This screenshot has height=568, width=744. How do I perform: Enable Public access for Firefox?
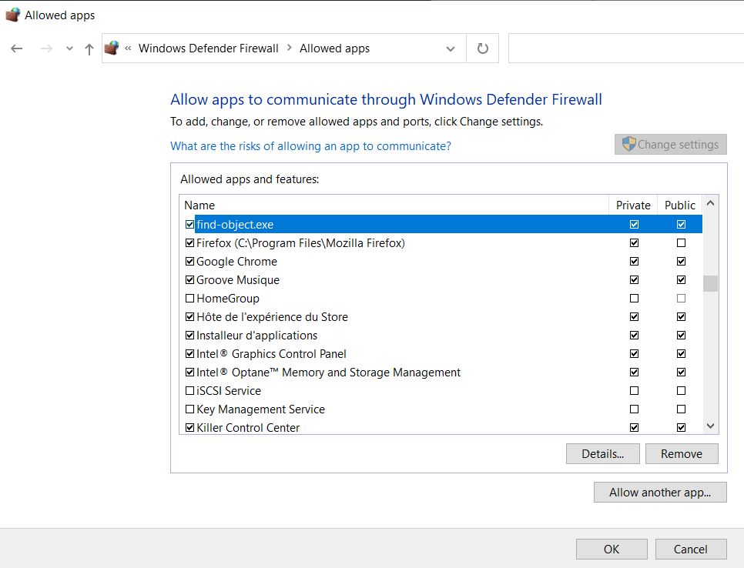(681, 243)
